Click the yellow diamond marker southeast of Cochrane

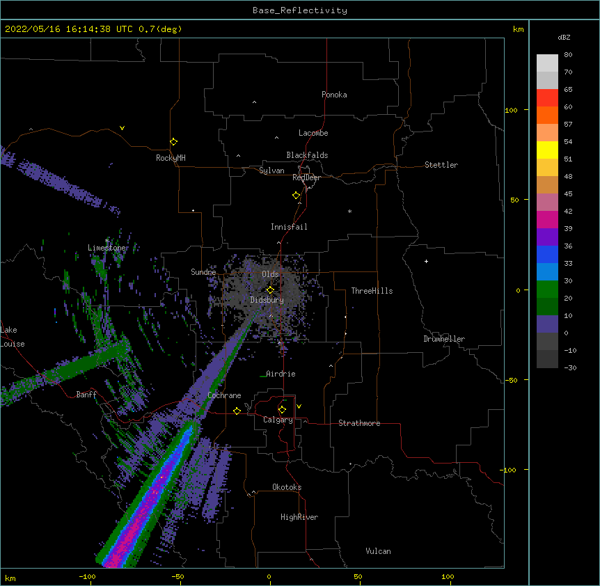pyautogui.click(x=237, y=411)
